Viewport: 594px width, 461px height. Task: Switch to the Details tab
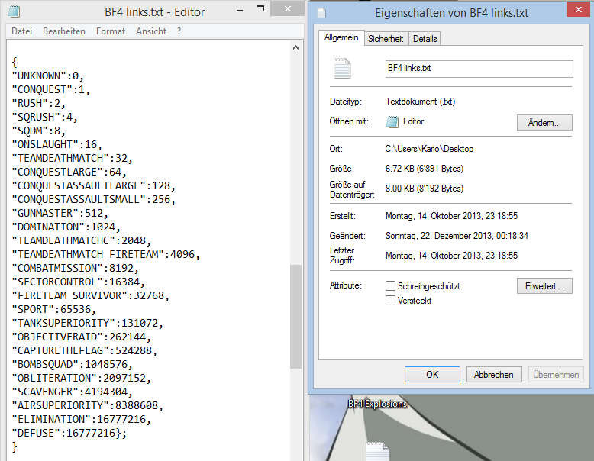coord(425,39)
